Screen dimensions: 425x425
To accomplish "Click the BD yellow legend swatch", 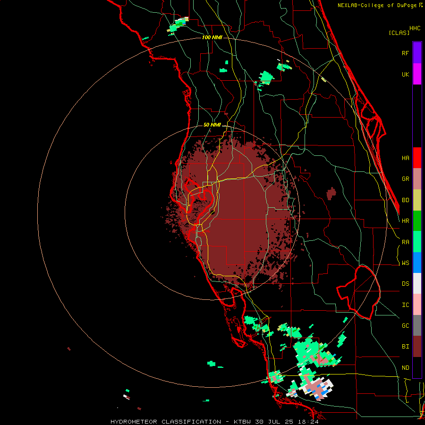I will tap(417, 200).
